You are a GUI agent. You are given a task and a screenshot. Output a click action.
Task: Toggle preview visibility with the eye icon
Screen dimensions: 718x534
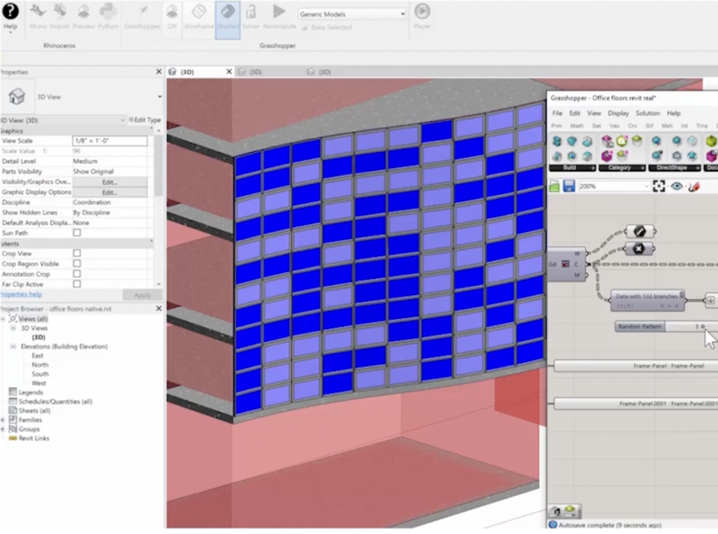(676, 186)
